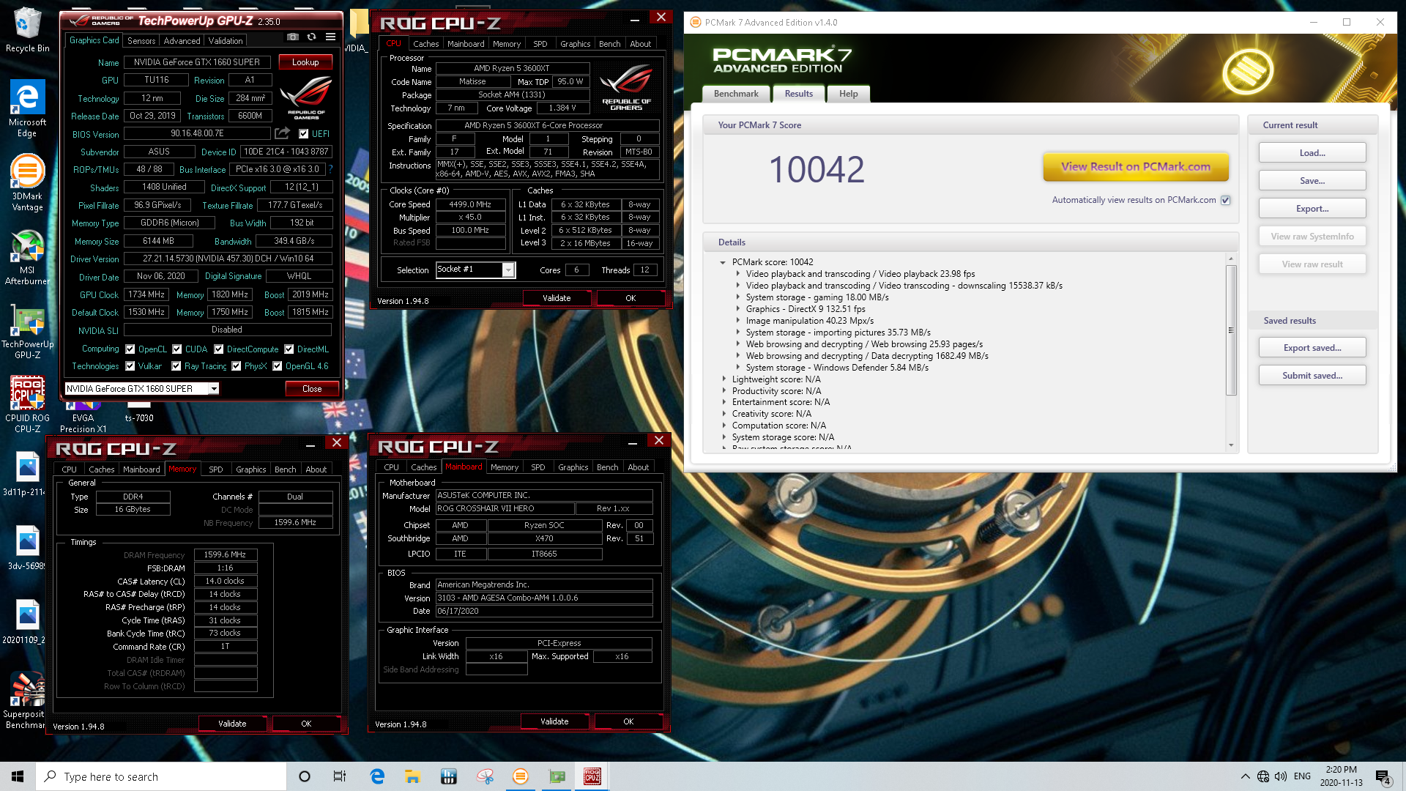Expand the Graphics - DirectX 9 item

(x=737, y=309)
